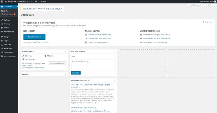Viewport: 217px width, 113px height.
Task: Open 'Neu' menu in admin bar
Action: point(44,1)
